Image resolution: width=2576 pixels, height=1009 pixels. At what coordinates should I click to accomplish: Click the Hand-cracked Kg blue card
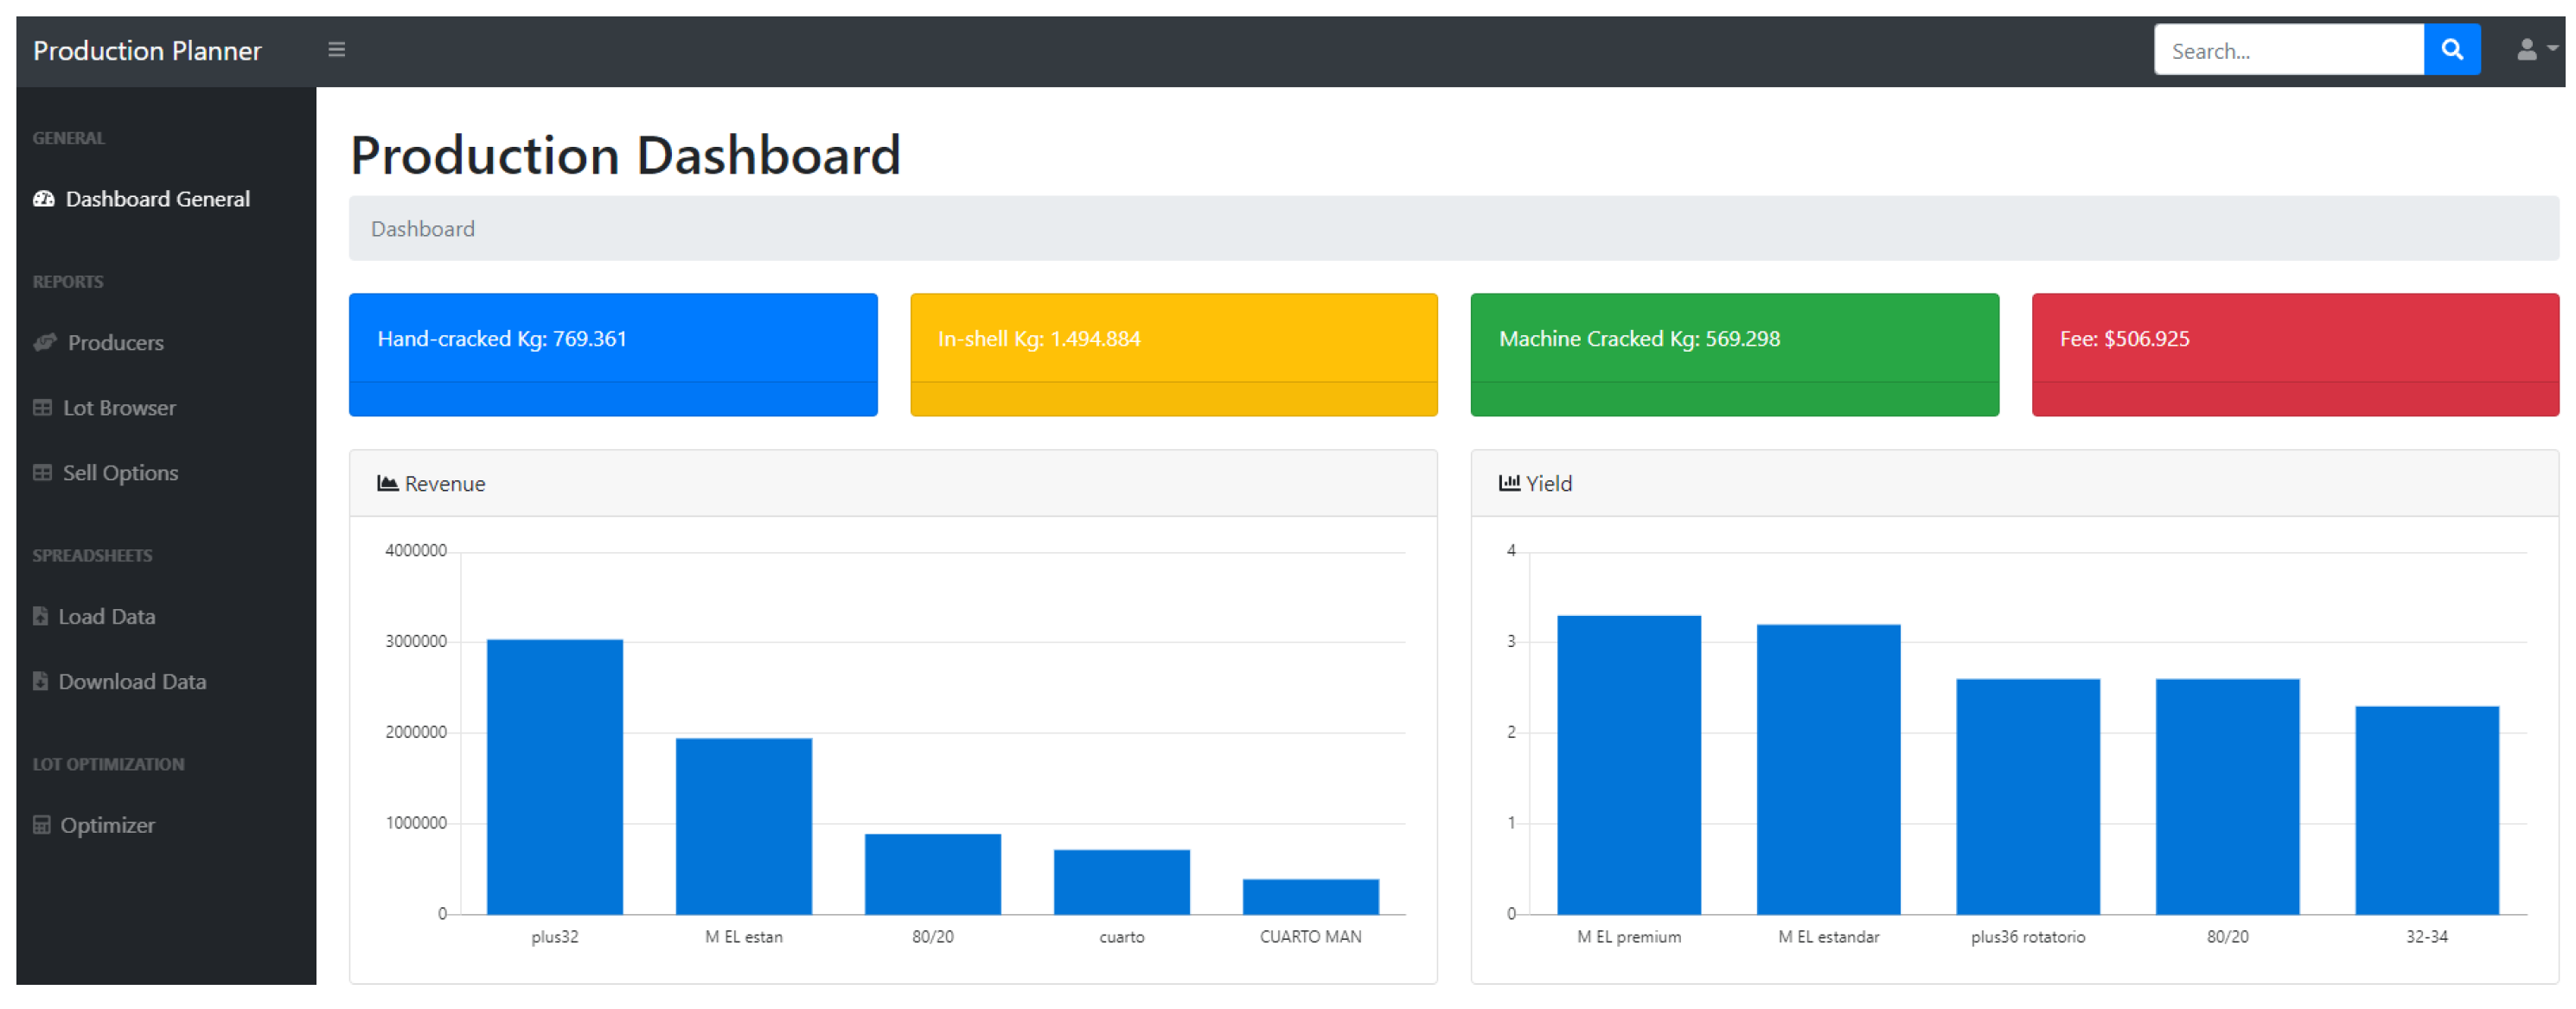pos(612,353)
